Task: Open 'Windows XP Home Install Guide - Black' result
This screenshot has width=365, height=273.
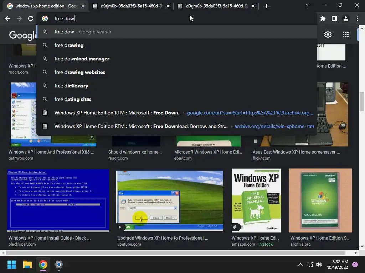Action: click(50, 238)
